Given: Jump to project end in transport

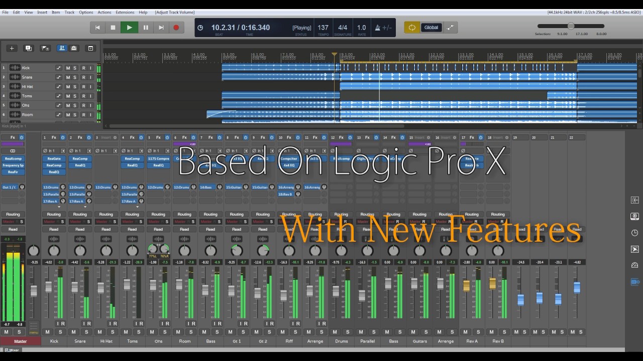Looking at the screenshot, I should [x=161, y=28].
